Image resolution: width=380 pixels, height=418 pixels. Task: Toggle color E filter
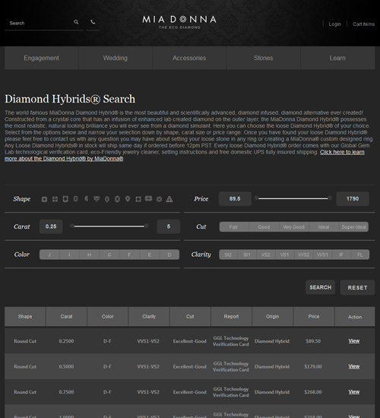[149, 255]
